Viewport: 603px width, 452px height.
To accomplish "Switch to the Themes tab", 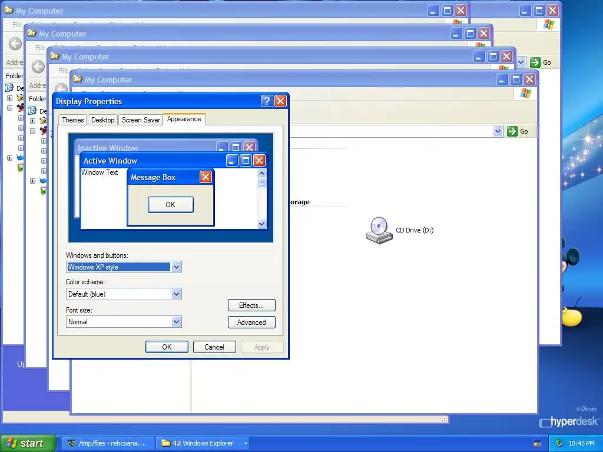I will coord(72,120).
